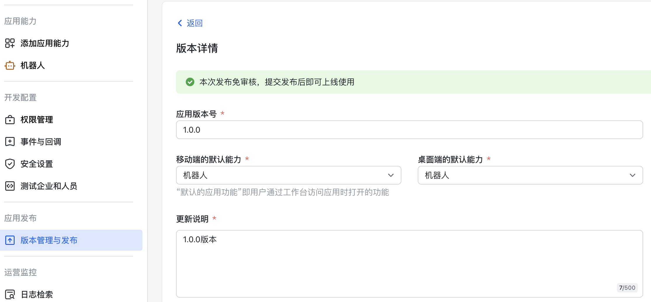Click the robot icon in sidebar
Screen dimensions: 651x302
point(10,66)
